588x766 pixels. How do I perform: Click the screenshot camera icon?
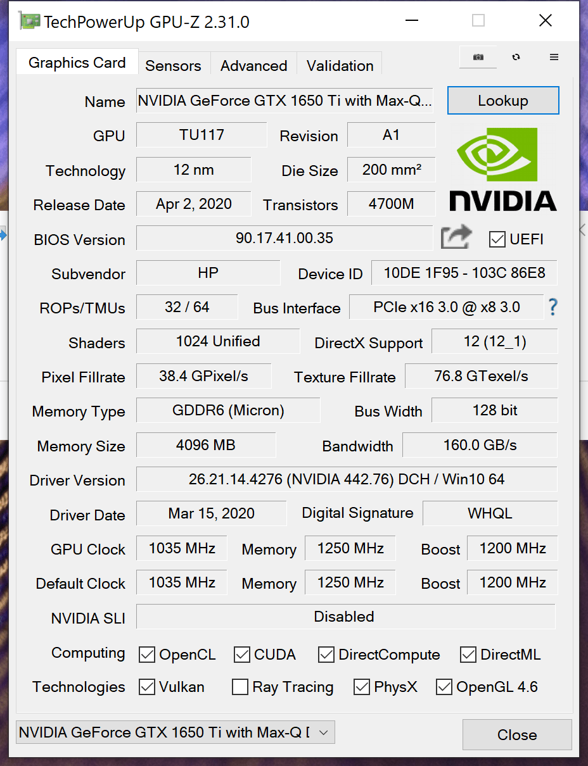click(478, 57)
